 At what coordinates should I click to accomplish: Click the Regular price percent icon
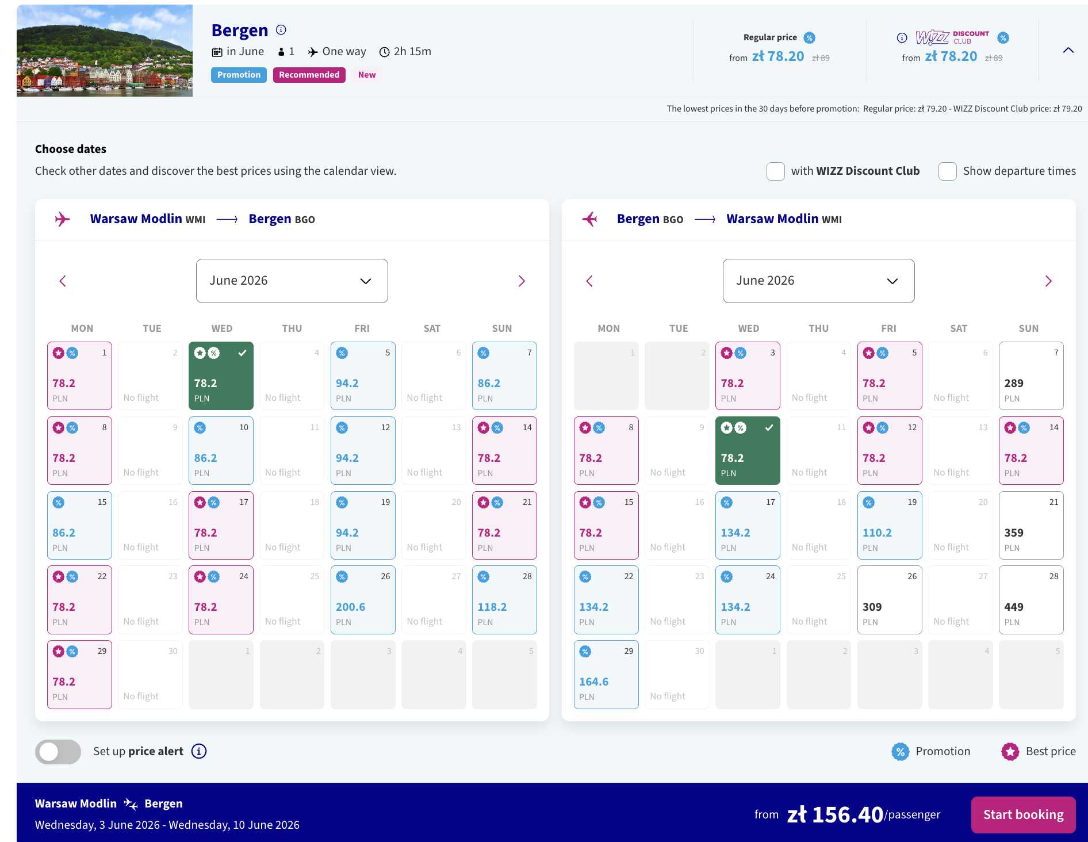pyautogui.click(x=809, y=38)
